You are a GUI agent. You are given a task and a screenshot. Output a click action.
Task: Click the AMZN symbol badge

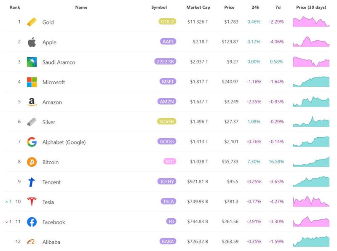click(167, 101)
